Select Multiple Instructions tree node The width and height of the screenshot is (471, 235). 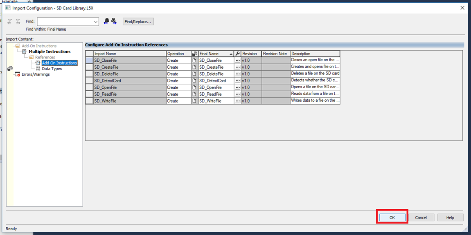coord(50,51)
